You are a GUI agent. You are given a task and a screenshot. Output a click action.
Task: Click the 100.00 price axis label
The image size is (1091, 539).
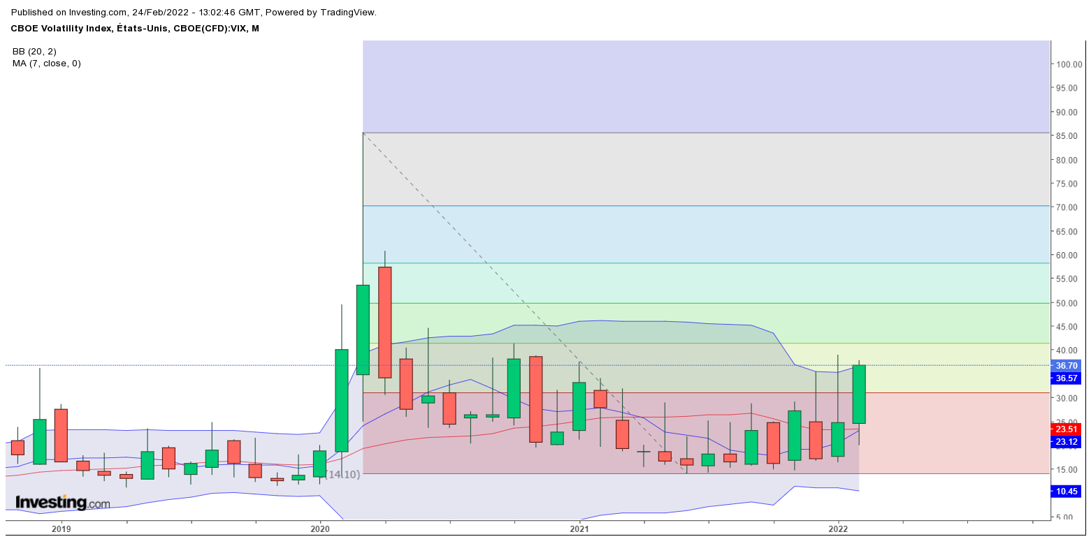(1069, 64)
